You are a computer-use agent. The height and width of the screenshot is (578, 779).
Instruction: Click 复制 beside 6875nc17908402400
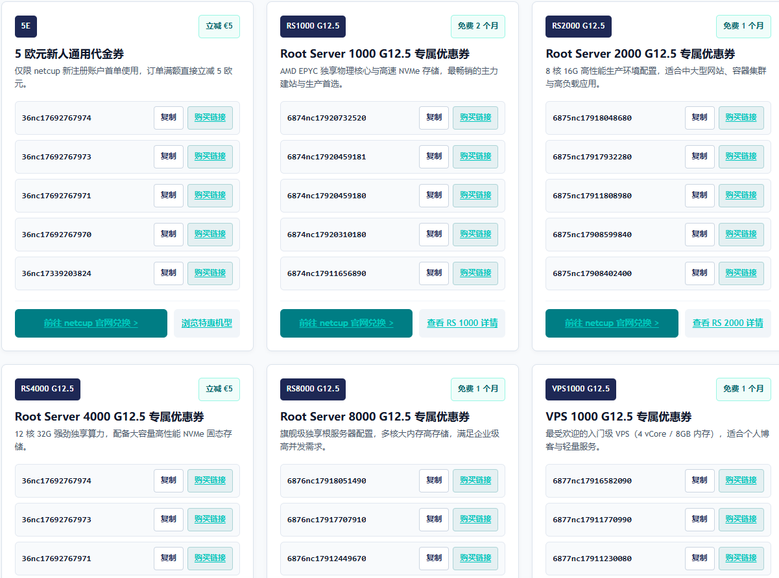click(700, 273)
